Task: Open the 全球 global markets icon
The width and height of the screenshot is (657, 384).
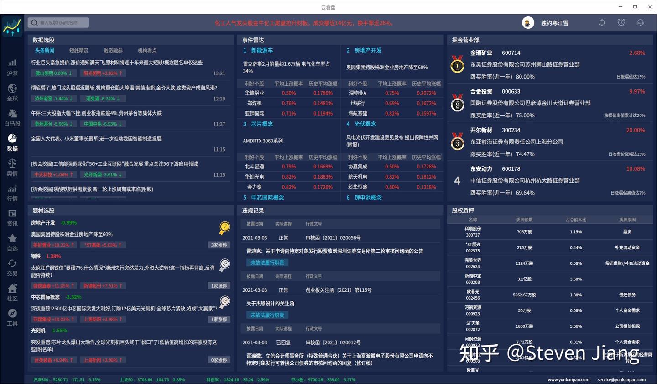Action: pyautogui.click(x=12, y=92)
